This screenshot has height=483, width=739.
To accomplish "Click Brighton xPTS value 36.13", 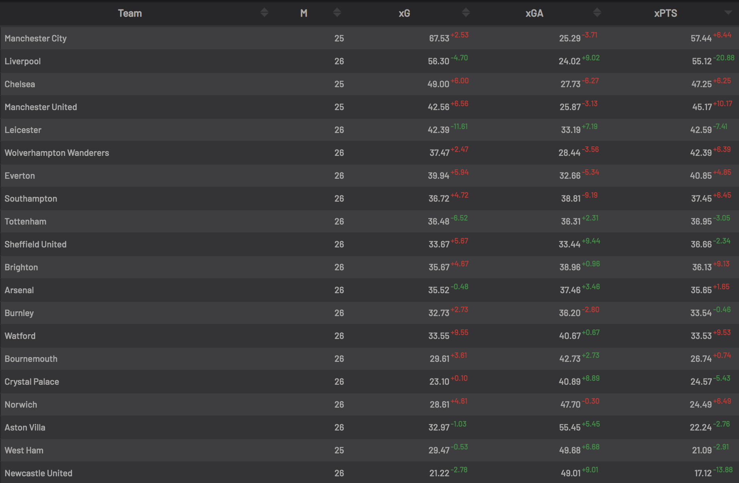I will point(702,267).
